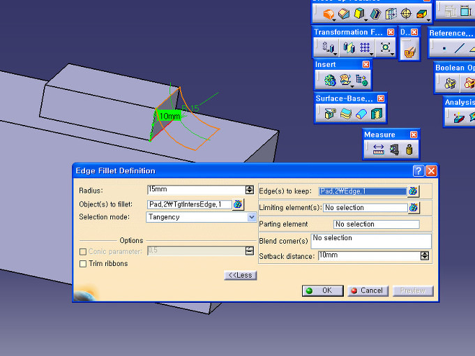Open selection list beside Edge(s) to keep
The width and height of the screenshot is (475, 356).
coord(413,191)
